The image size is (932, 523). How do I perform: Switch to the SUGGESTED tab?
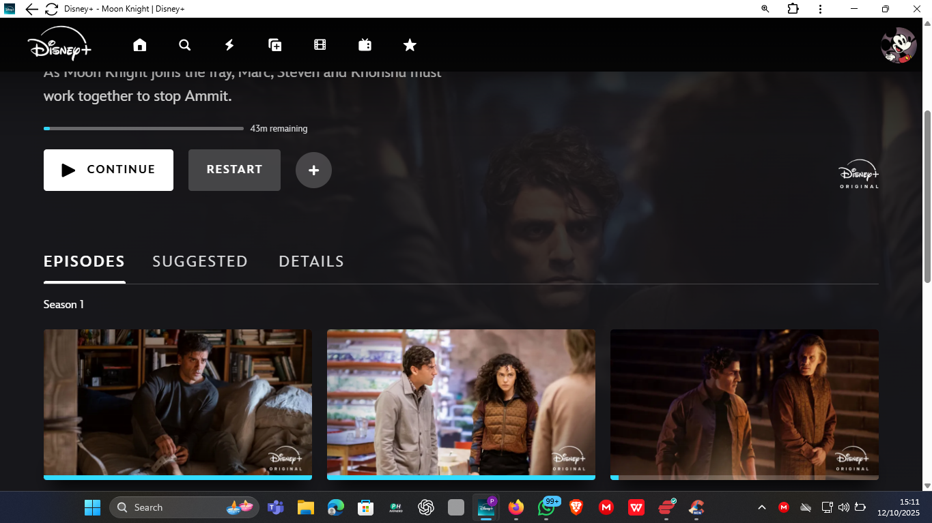coord(200,261)
